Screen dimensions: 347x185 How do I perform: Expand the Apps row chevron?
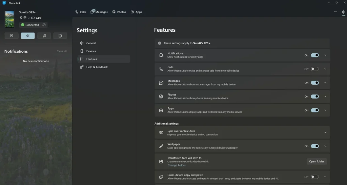325,110
